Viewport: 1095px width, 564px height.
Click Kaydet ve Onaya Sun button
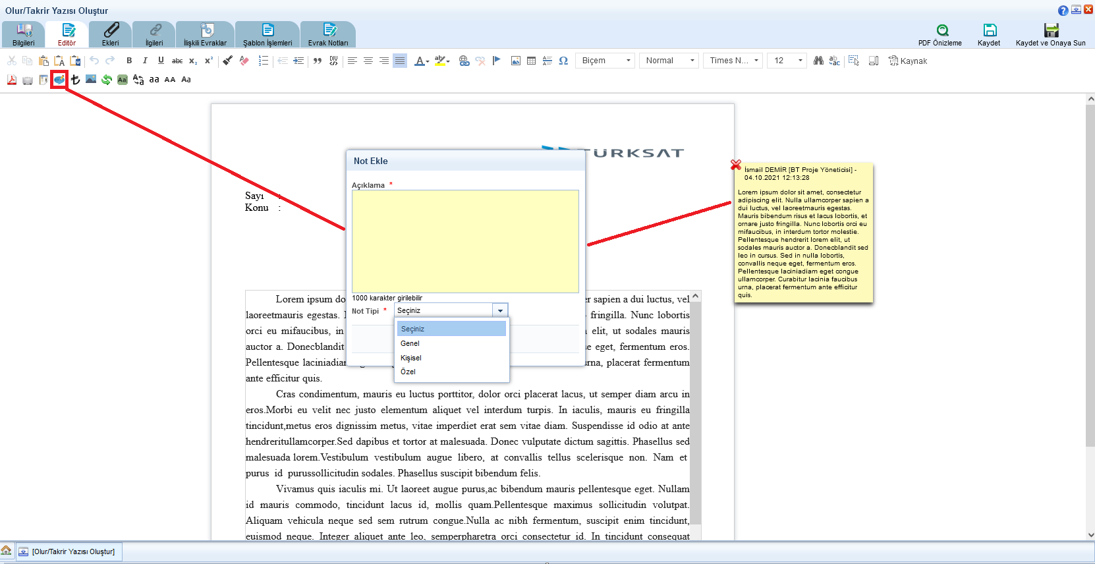coord(1050,34)
